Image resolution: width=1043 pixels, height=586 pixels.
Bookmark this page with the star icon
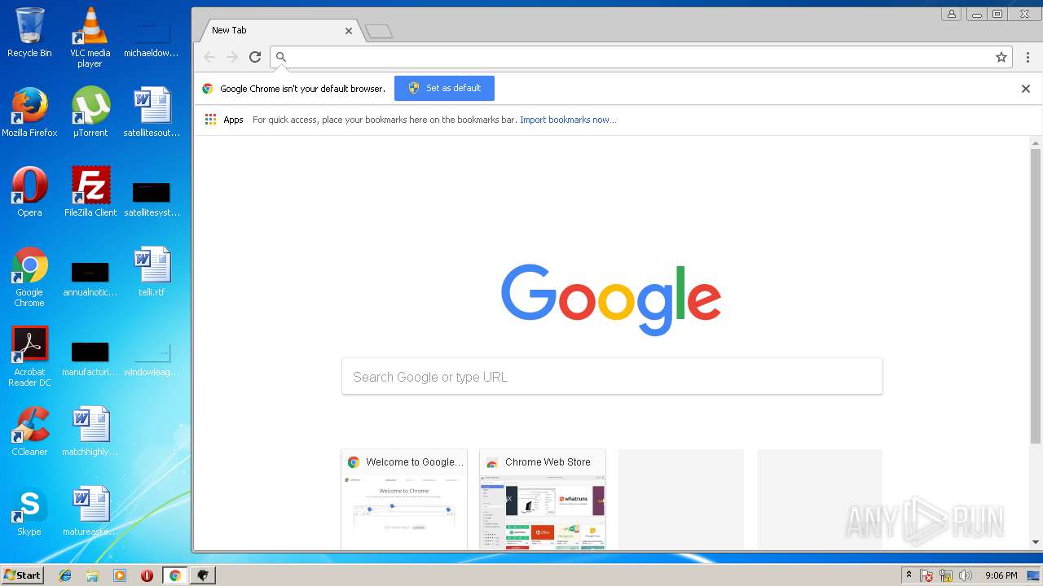coord(1001,57)
